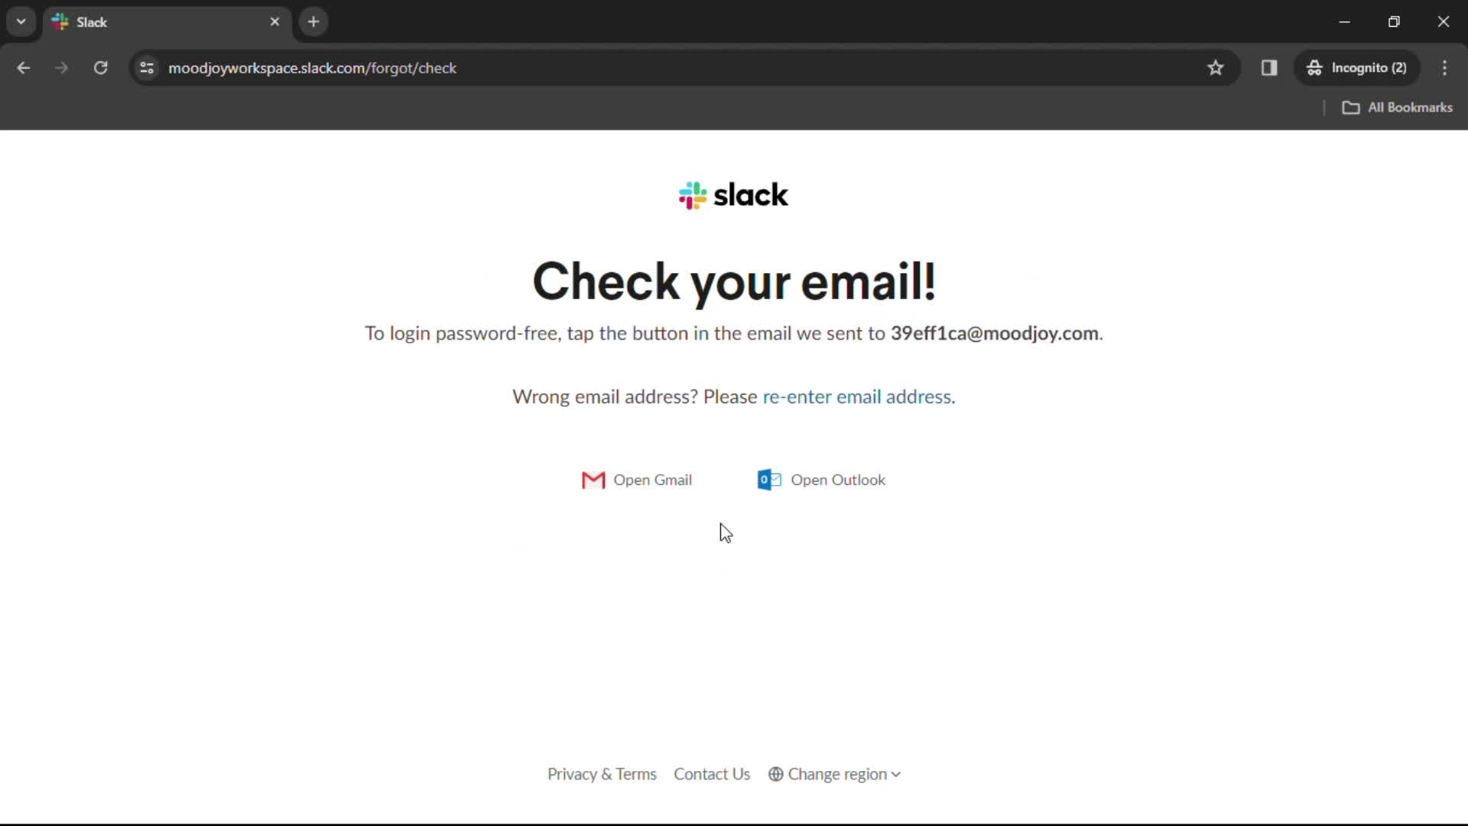Click All Bookmarks menu item
1468x826 pixels.
pos(1401,108)
